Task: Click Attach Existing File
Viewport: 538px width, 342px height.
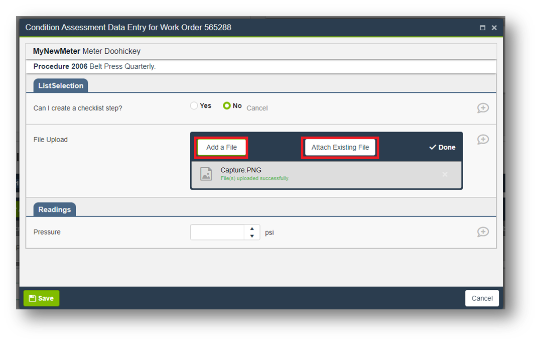Action: 340,147
